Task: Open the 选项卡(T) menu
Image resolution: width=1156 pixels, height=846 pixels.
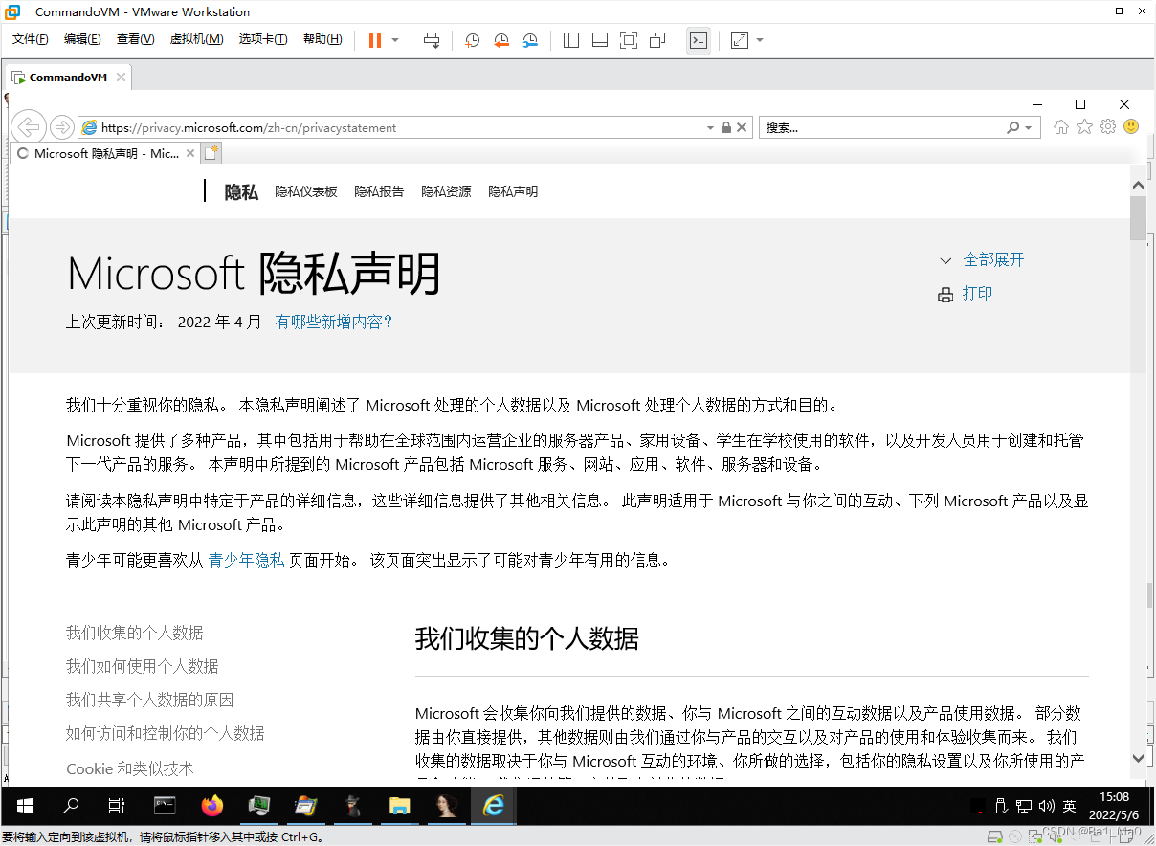Action: (263, 39)
